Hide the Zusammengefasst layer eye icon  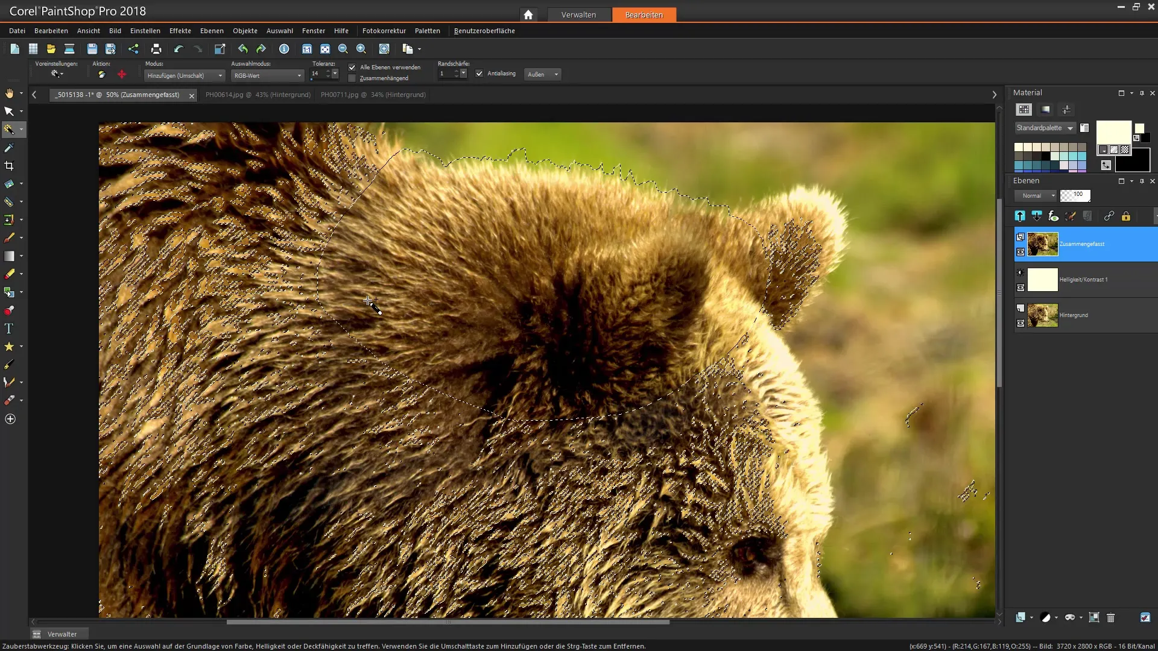pyautogui.click(x=1020, y=252)
